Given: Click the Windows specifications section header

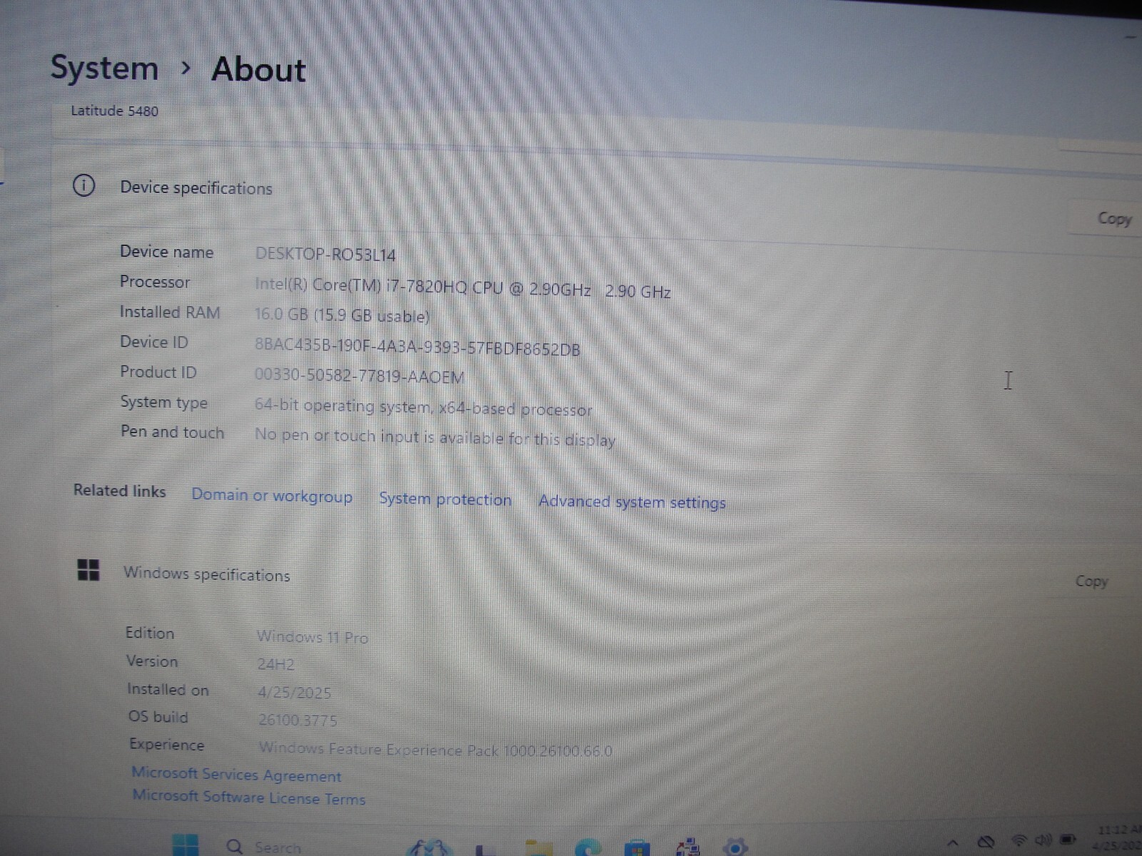Looking at the screenshot, I should click(207, 574).
